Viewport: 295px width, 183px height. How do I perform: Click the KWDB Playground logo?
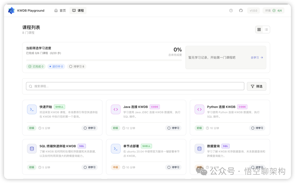tap(11, 10)
